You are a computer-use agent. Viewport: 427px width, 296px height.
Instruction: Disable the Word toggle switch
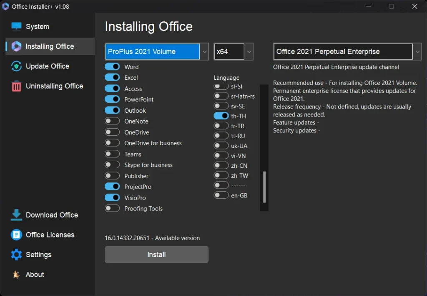point(112,67)
